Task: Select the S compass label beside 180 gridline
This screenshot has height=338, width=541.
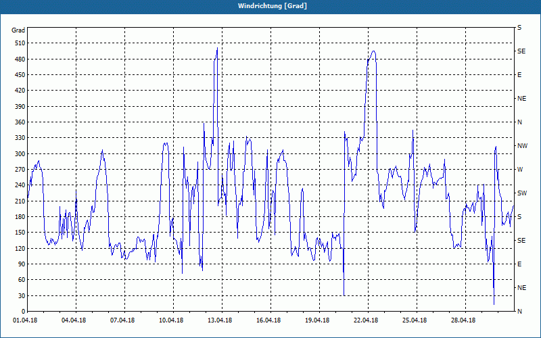Action: click(x=519, y=217)
